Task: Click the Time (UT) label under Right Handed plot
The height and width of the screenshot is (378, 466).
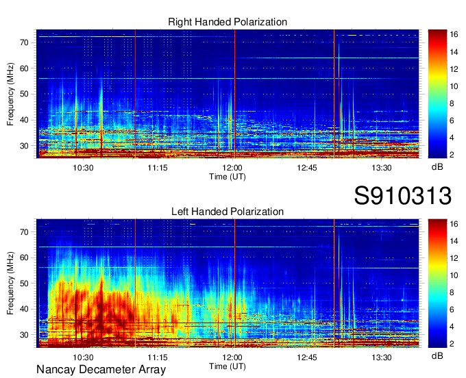Action: click(x=228, y=177)
